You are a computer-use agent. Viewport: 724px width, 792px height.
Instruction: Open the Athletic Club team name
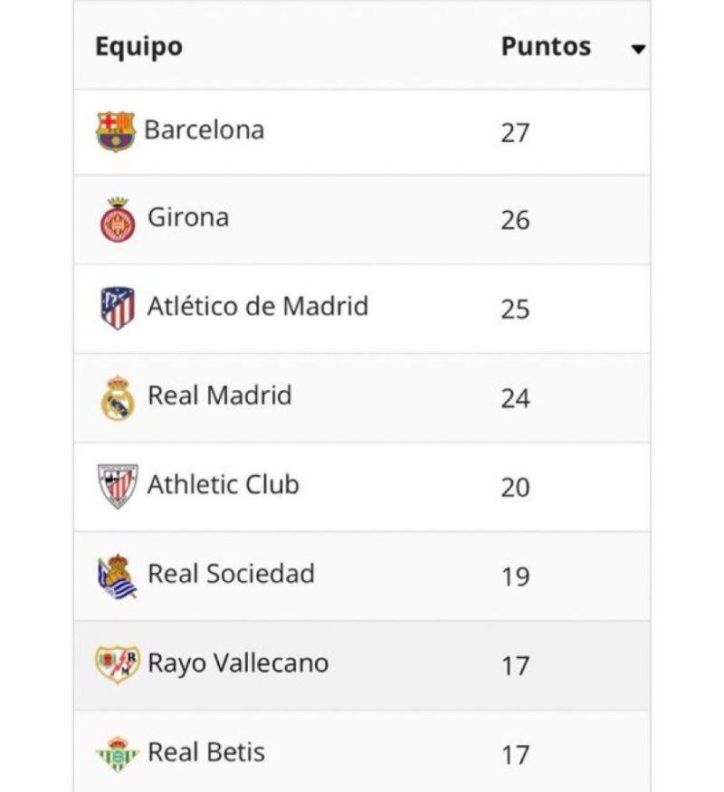pyautogui.click(x=224, y=484)
